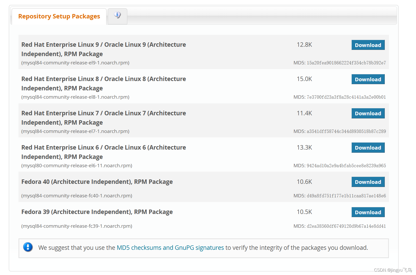Click the MD5 hash starting with a3541dff

346,131
